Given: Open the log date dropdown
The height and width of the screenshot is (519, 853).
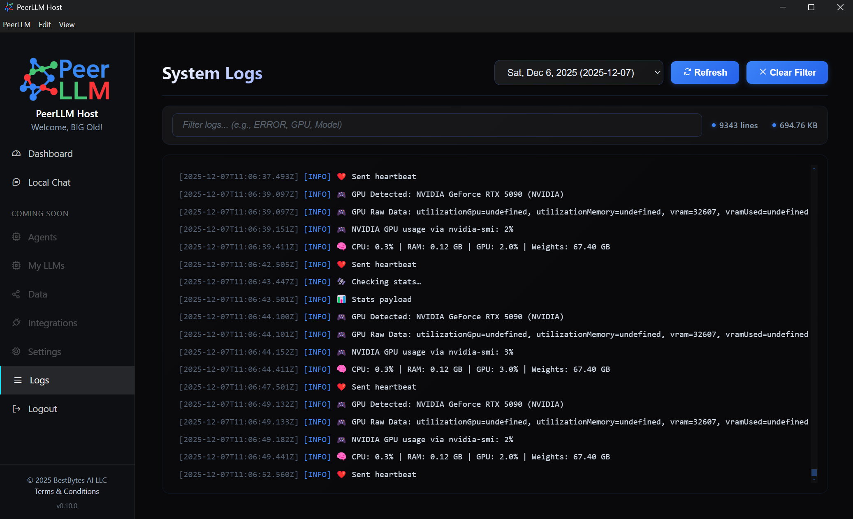Looking at the screenshot, I should click(x=578, y=73).
